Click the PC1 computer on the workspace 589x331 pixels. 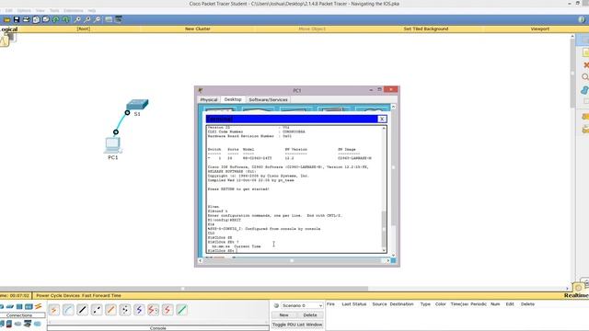[112, 145]
